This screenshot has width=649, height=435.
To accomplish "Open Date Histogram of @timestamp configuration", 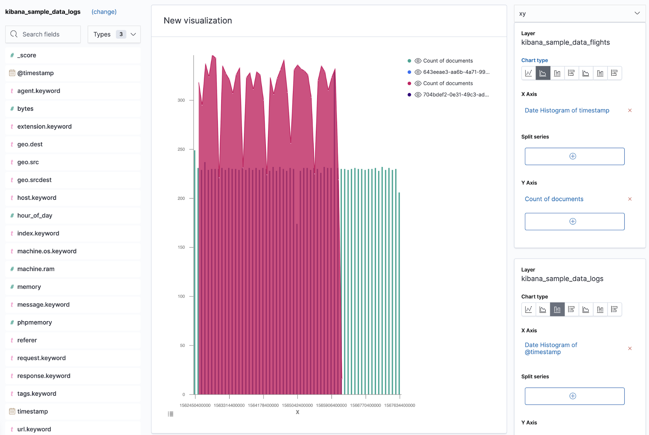I will tap(551, 349).
